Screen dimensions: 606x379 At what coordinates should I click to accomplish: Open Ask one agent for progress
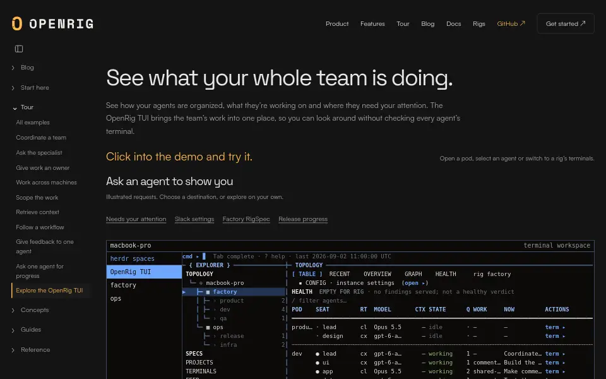pos(40,271)
